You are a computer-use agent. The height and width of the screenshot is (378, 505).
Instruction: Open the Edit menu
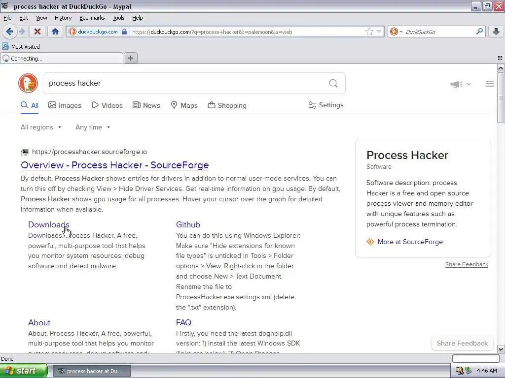click(24, 18)
